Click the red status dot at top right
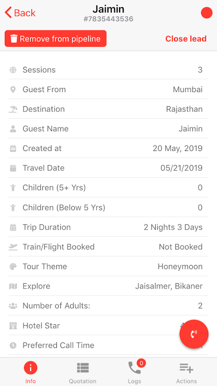 (207, 13)
